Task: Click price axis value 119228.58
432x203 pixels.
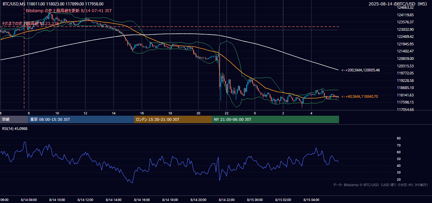Action: click(x=406, y=81)
